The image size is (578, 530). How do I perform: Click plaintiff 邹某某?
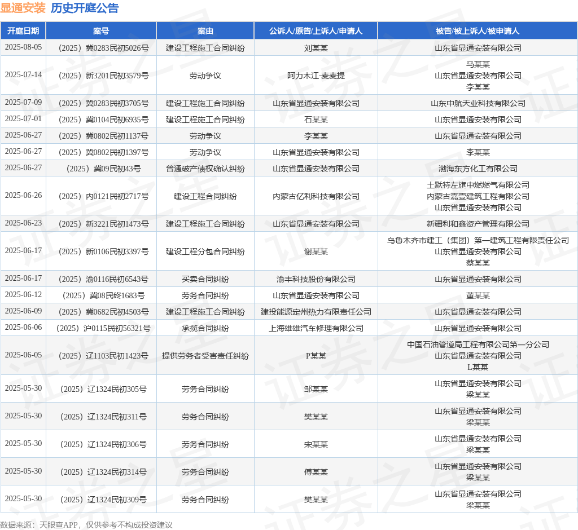pos(316,389)
